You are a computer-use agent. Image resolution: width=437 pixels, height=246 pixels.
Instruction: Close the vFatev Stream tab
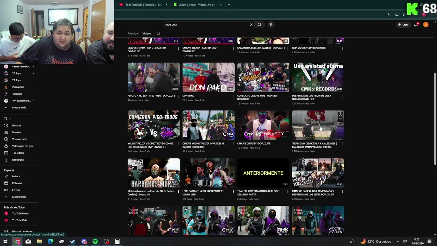[x=221, y=5]
